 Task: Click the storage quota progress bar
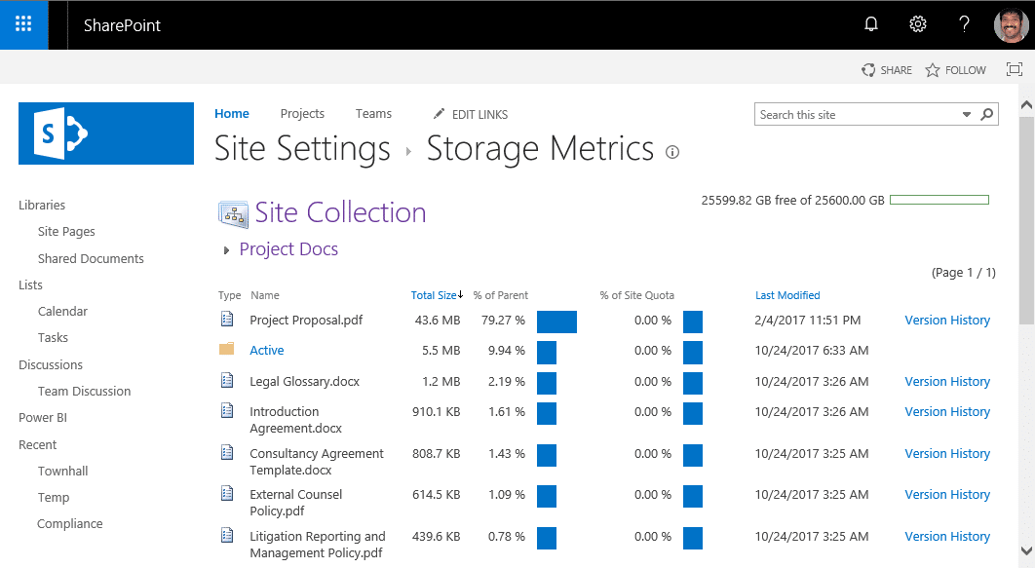point(939,198)
